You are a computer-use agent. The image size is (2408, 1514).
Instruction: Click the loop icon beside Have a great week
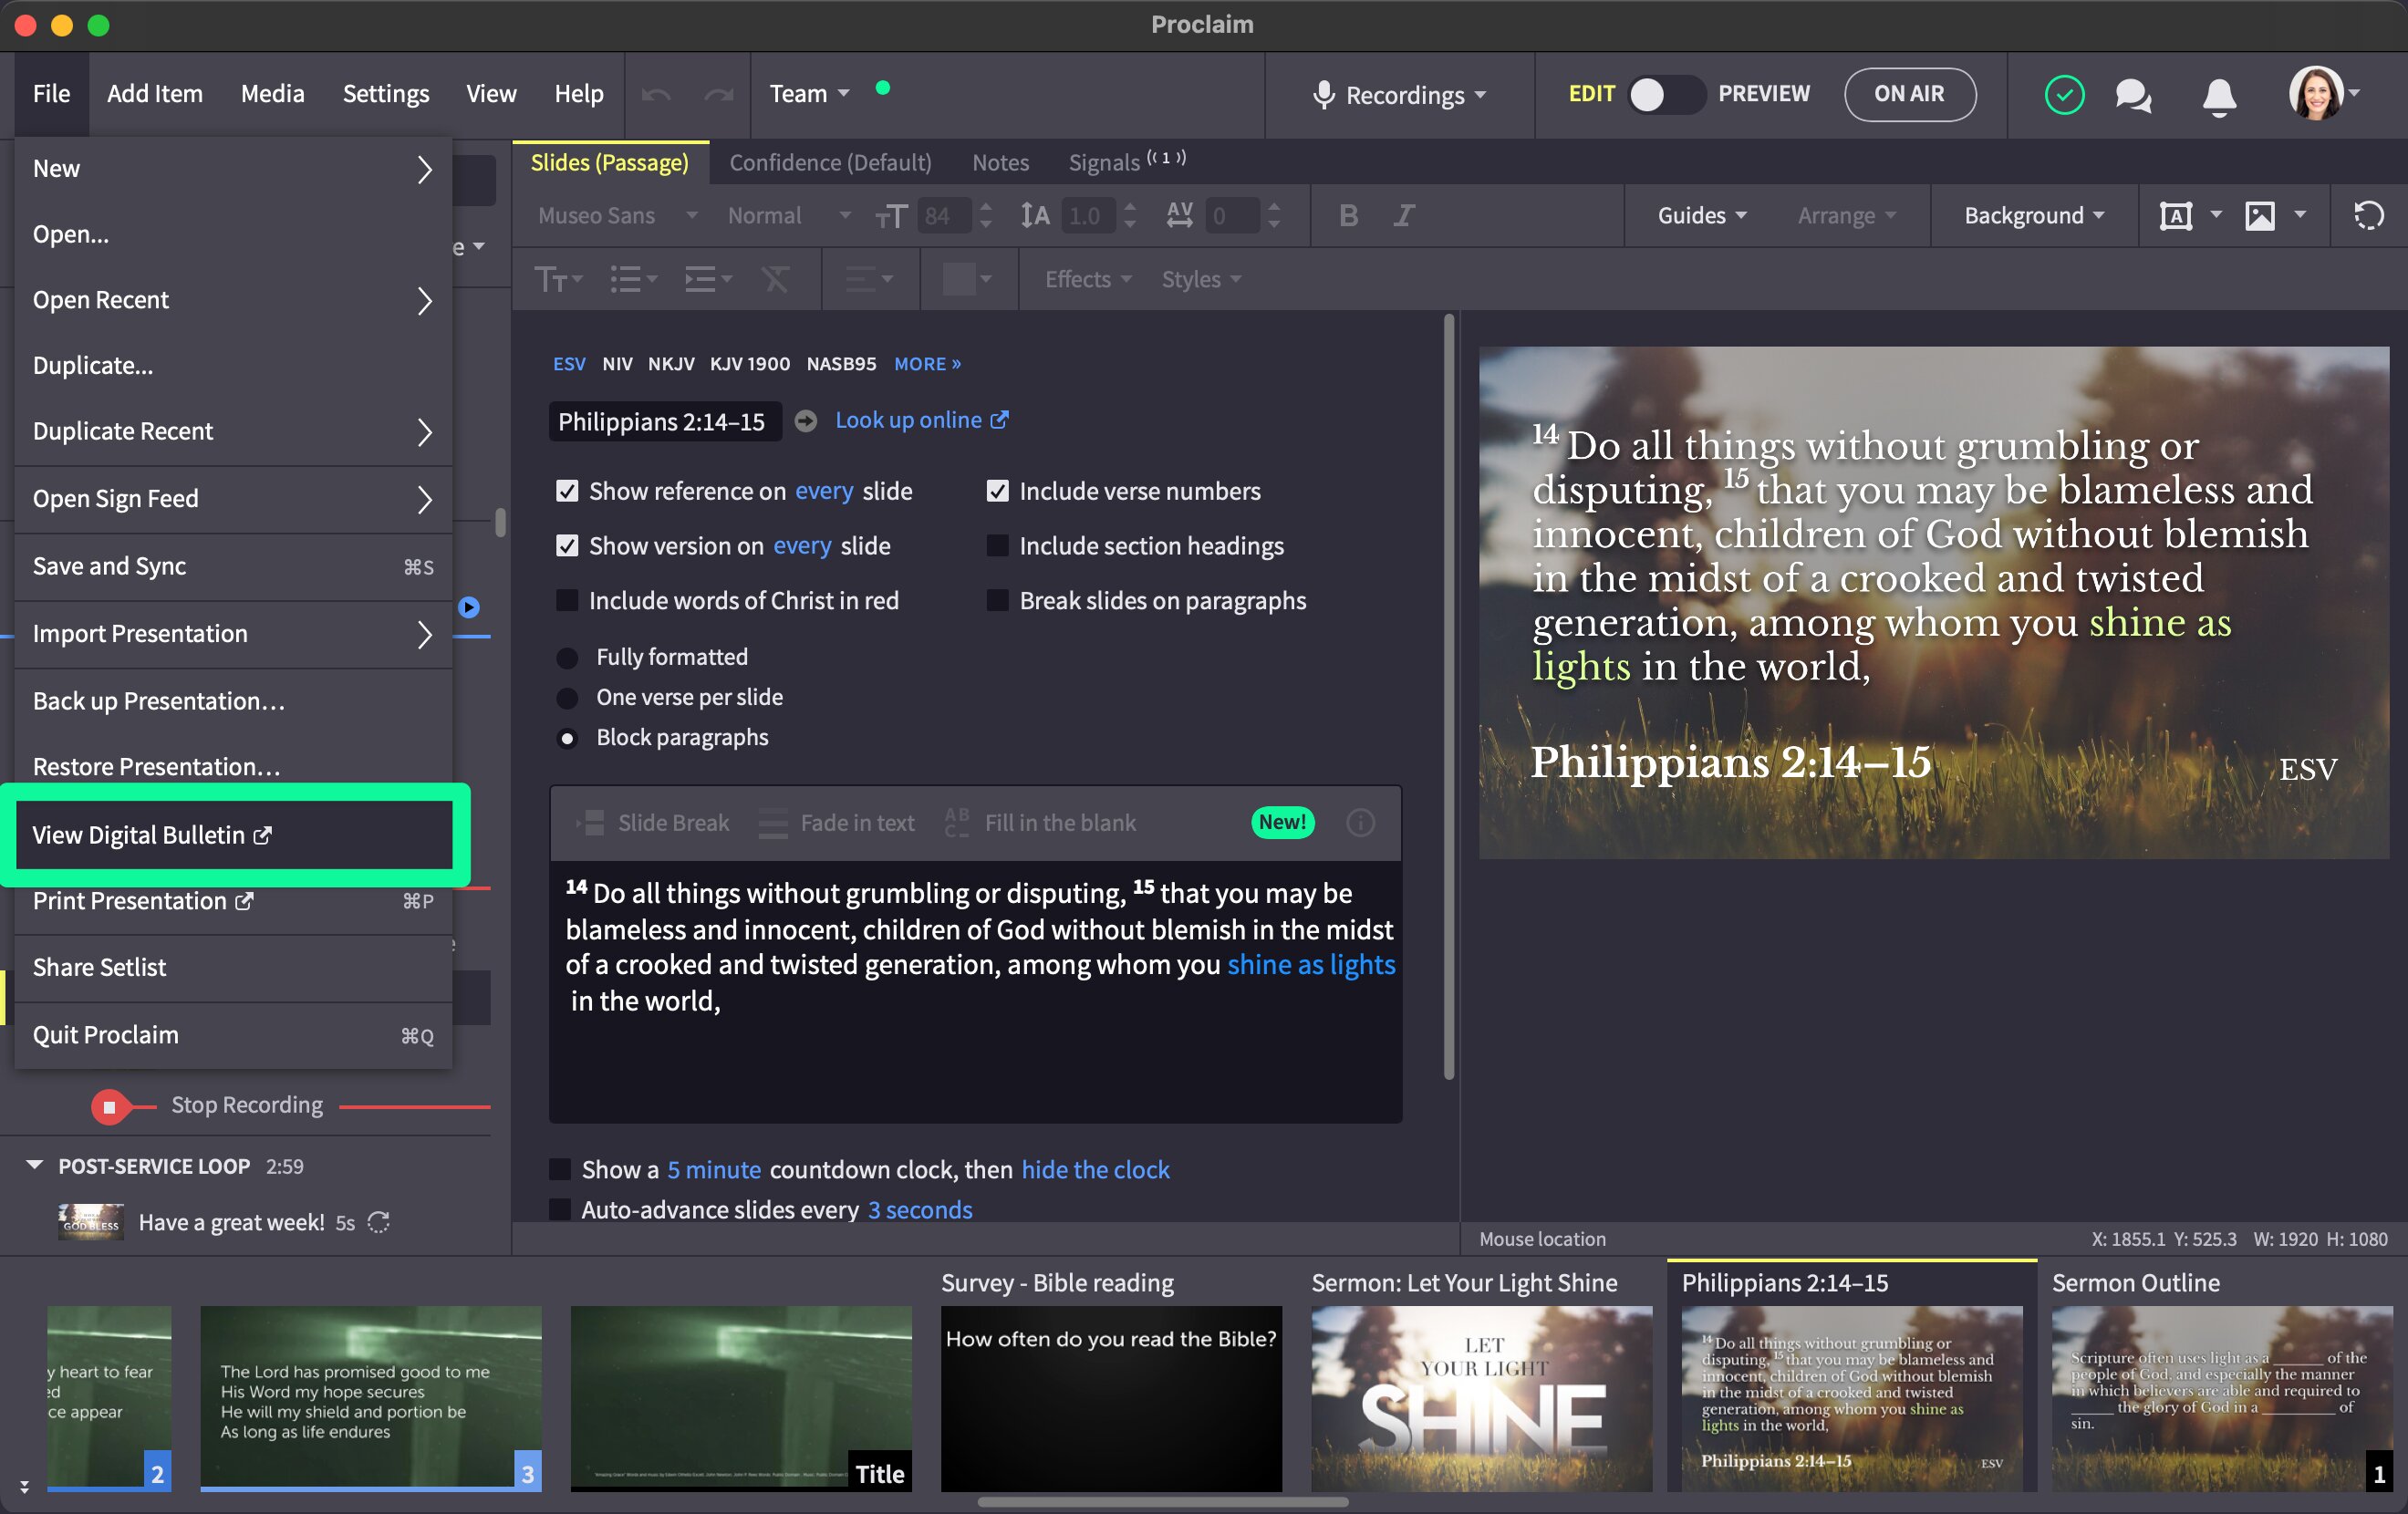point(378,1222)
